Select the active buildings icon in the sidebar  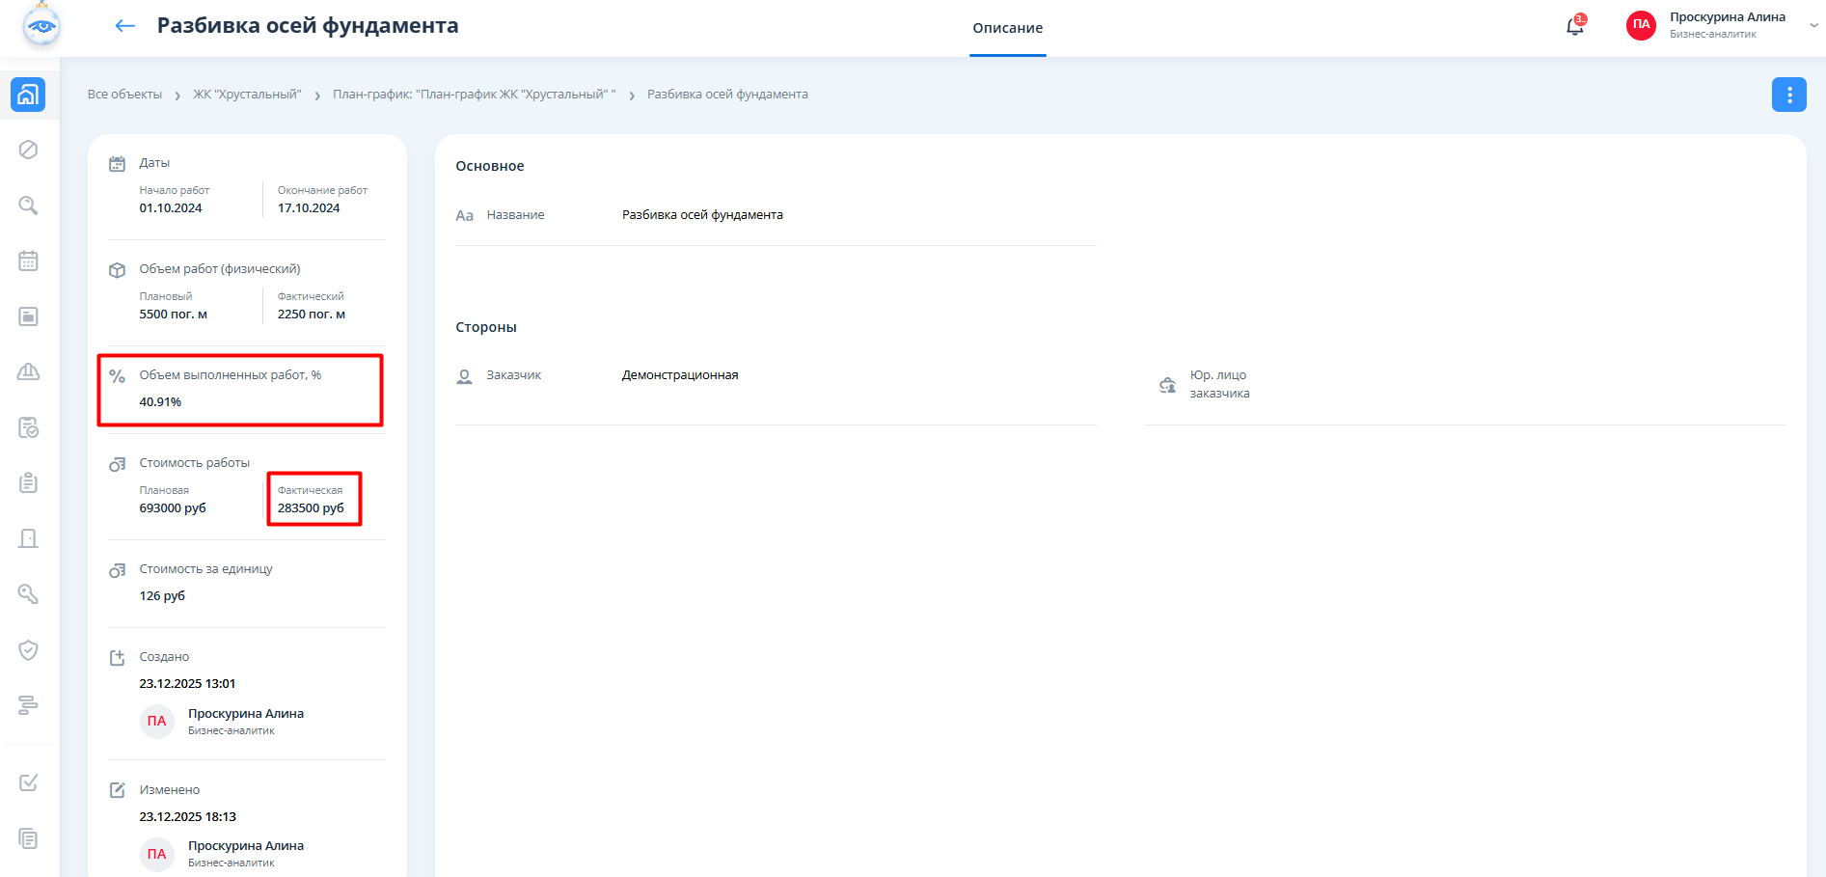tap(28, 95)
